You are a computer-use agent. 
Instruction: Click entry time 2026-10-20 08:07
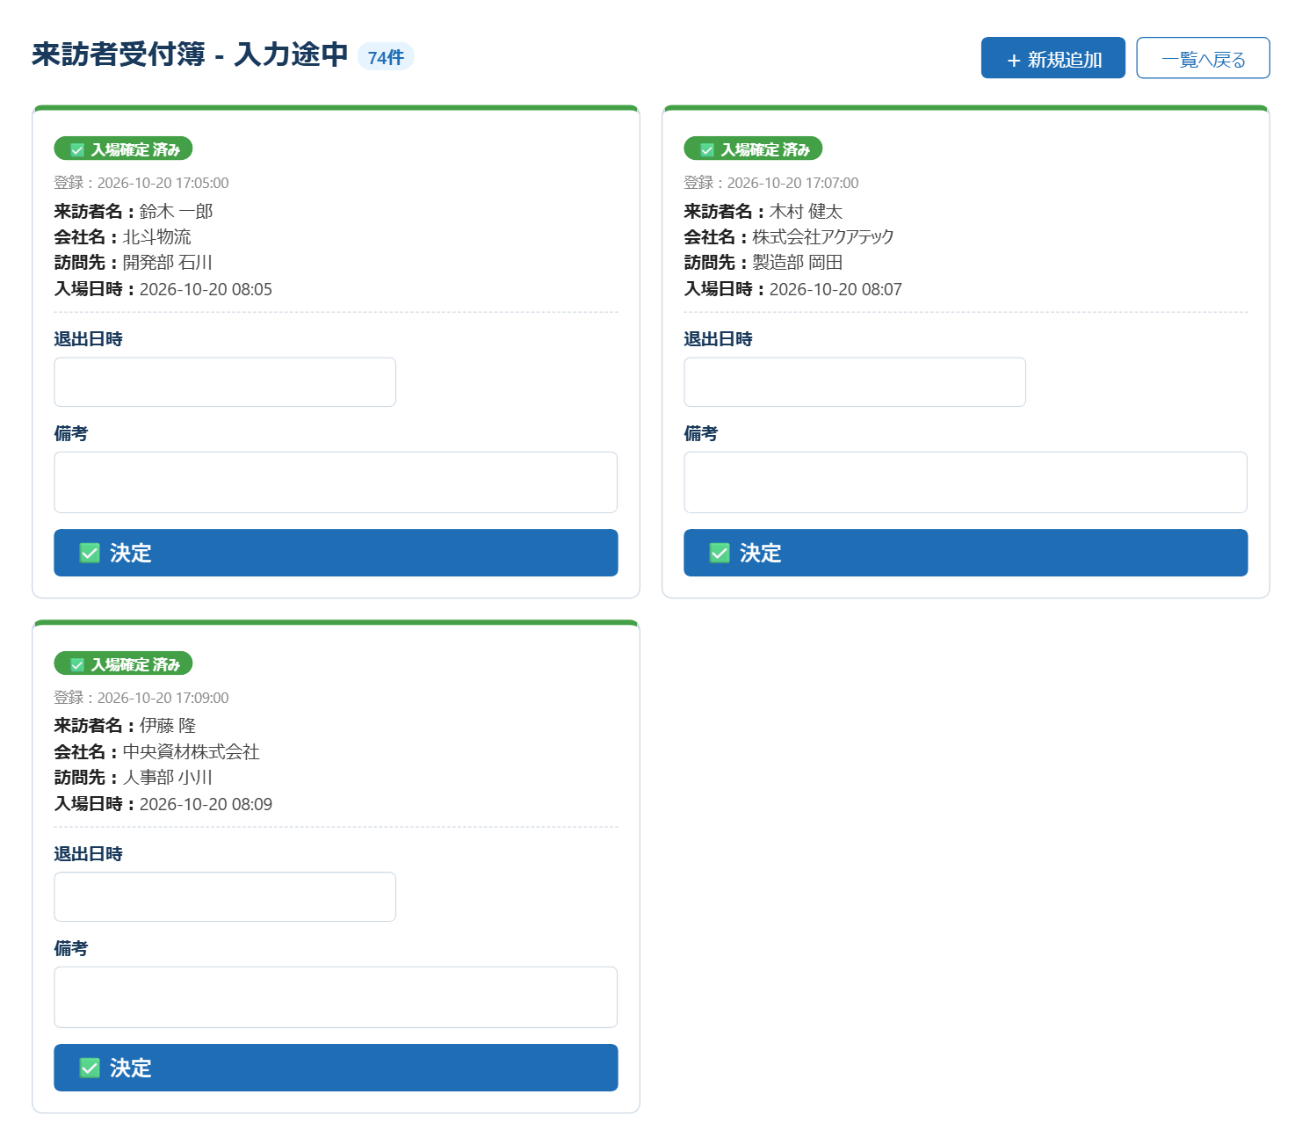[x=835, y=289]
